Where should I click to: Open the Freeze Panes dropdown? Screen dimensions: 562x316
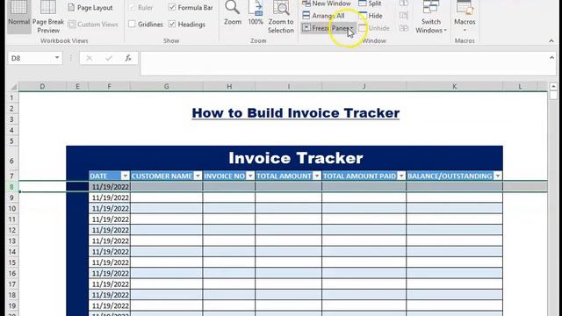coord(328,28)
